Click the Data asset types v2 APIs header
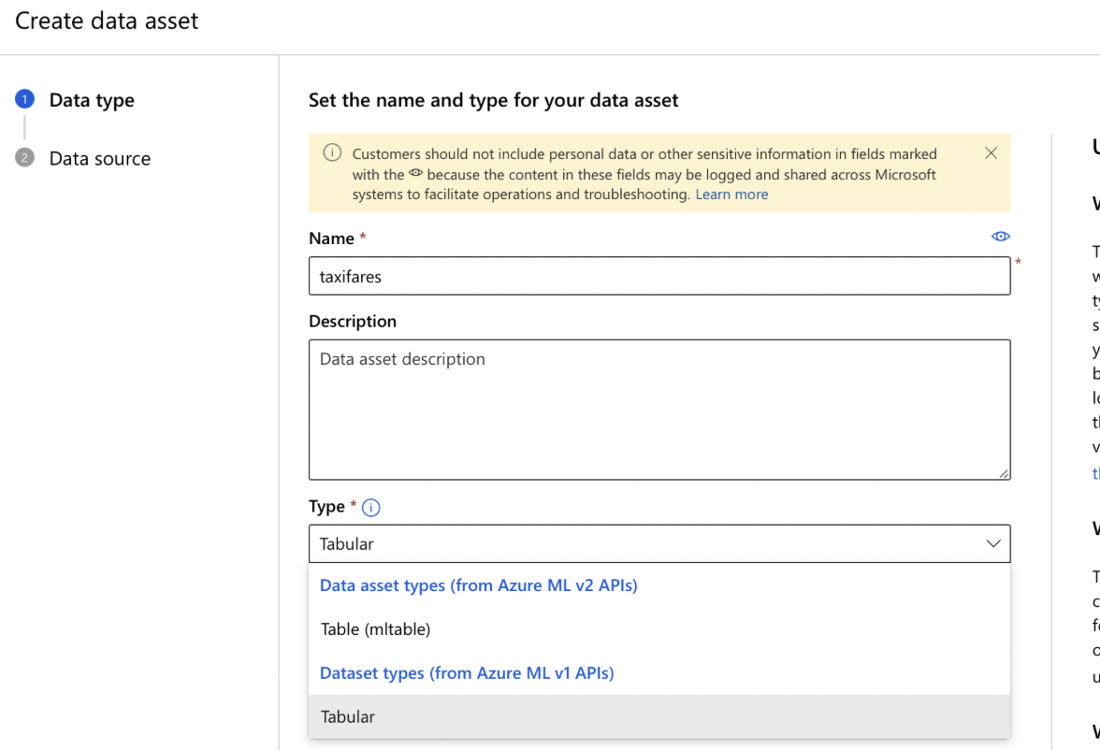Image resolution: width=1100 pixels, height=750 pixels. coord(478,585)
